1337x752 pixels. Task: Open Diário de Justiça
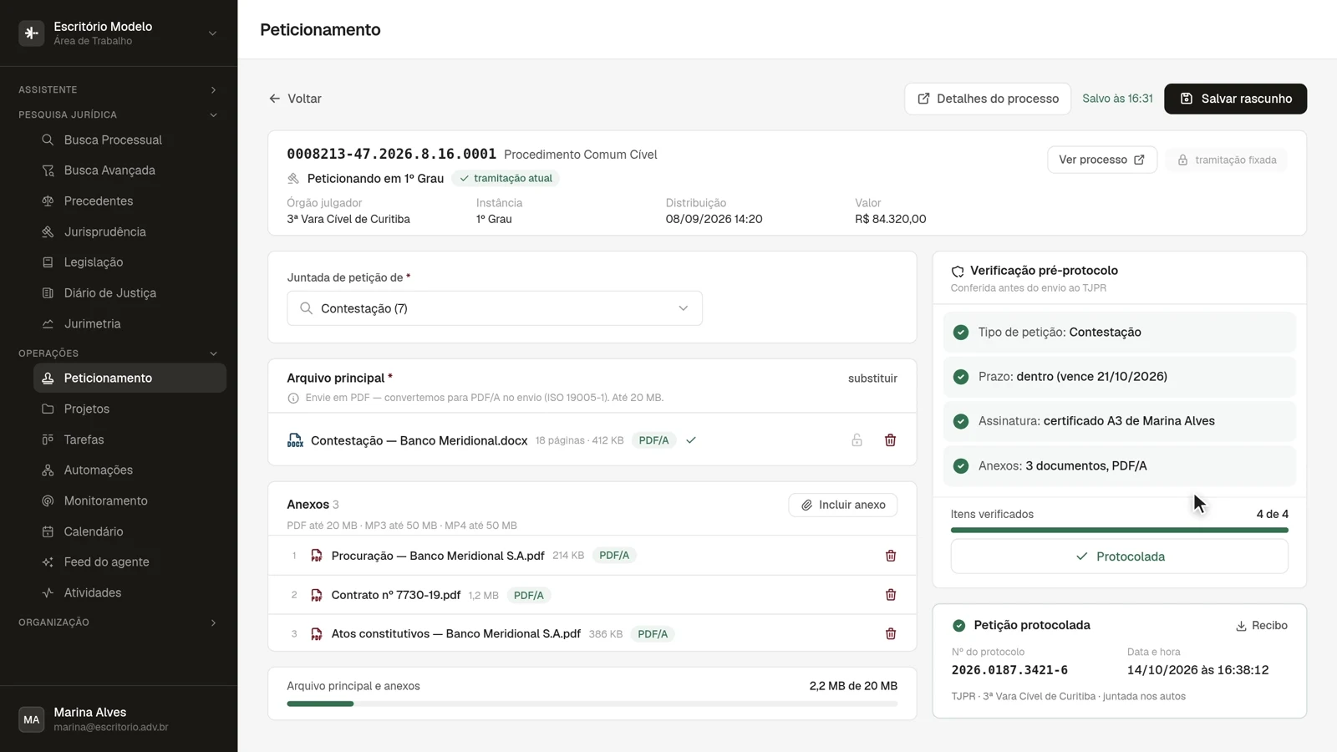pyautogui.click(x=130, y=293)
